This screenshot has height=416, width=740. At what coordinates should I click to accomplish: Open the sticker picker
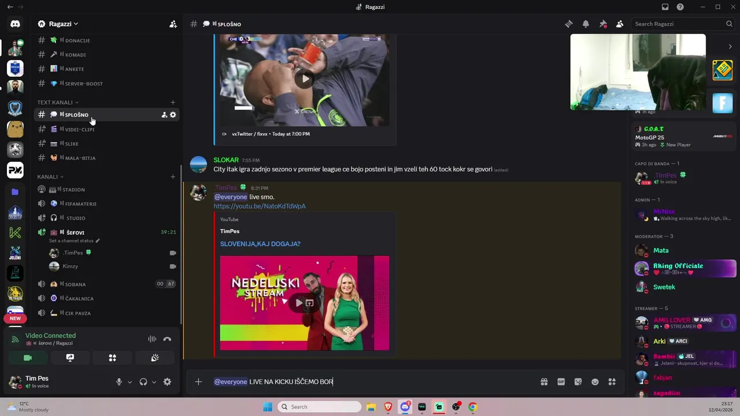pos(578,382)
